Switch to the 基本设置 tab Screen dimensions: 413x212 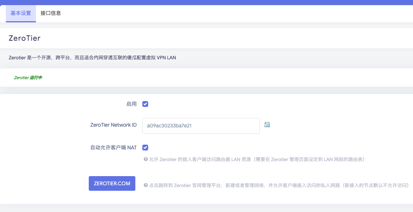click(21, 14)
